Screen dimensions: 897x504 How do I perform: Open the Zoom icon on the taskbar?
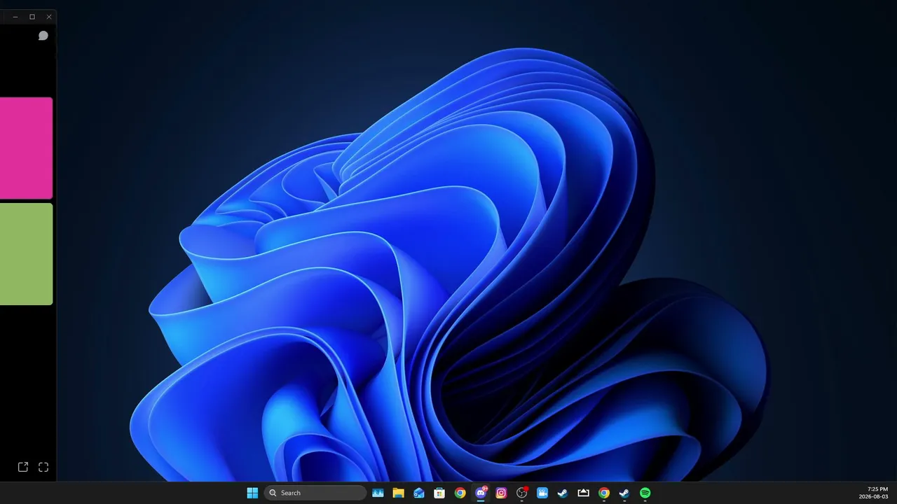pos(542,493)
